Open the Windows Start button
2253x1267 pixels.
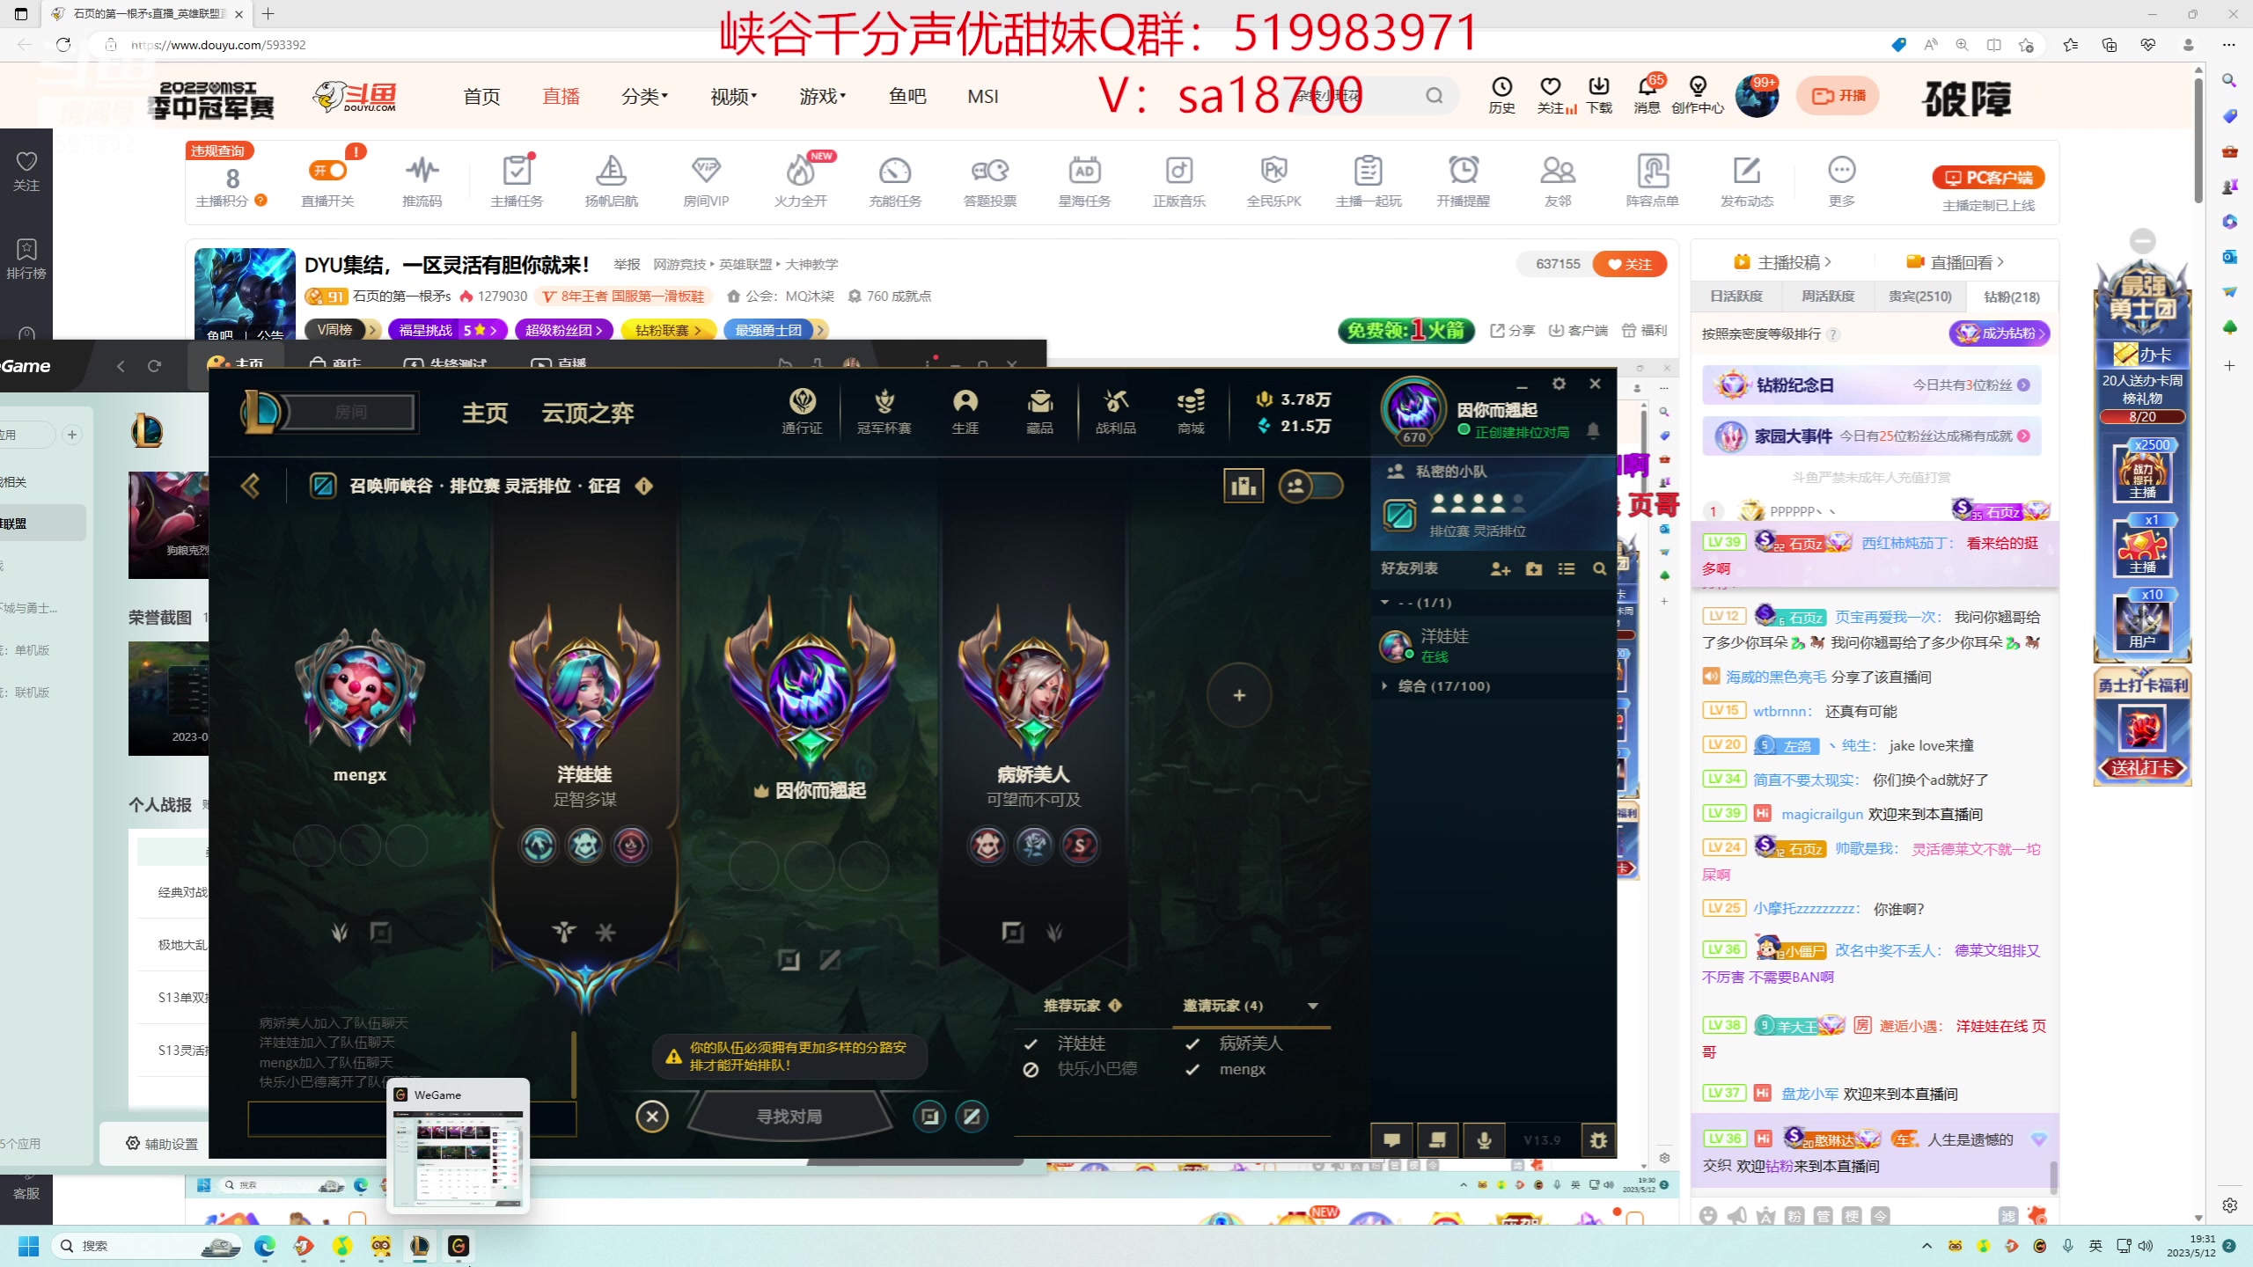click(x=28, y=1246)
